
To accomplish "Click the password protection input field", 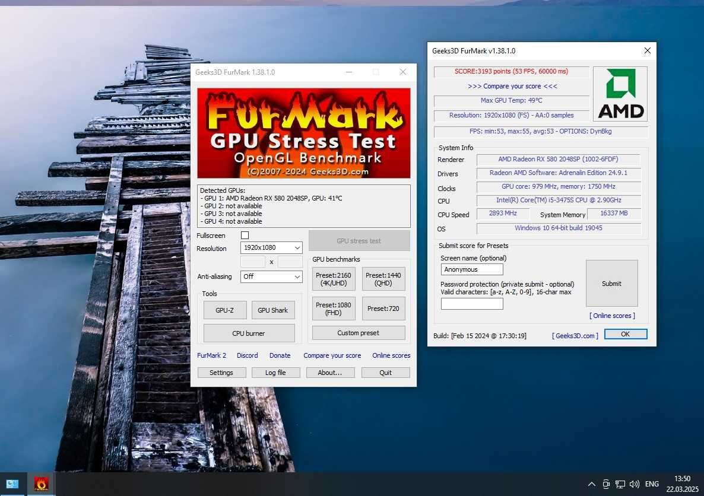I will pyautogui.click(x=472, y=304).
